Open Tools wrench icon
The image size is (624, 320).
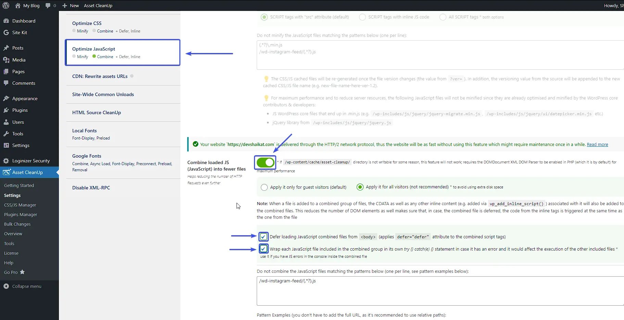point(6,134)
